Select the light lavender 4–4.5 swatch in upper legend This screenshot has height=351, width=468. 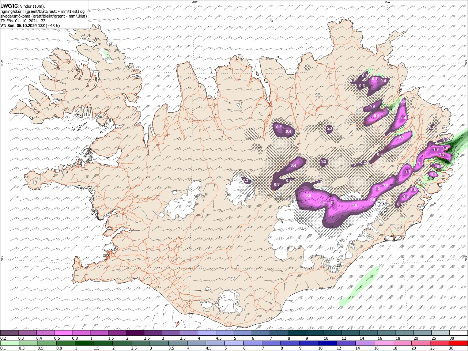pos(207,333)
